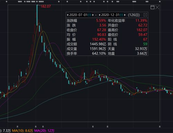
Task: Open calendar picker for start date 2020-07-01
Action: click(x=90, y=15)
